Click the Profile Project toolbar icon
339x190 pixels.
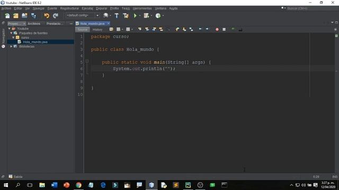(x=158, y=16)
